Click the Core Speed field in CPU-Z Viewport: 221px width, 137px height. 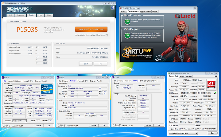click(x=19, y=109)
